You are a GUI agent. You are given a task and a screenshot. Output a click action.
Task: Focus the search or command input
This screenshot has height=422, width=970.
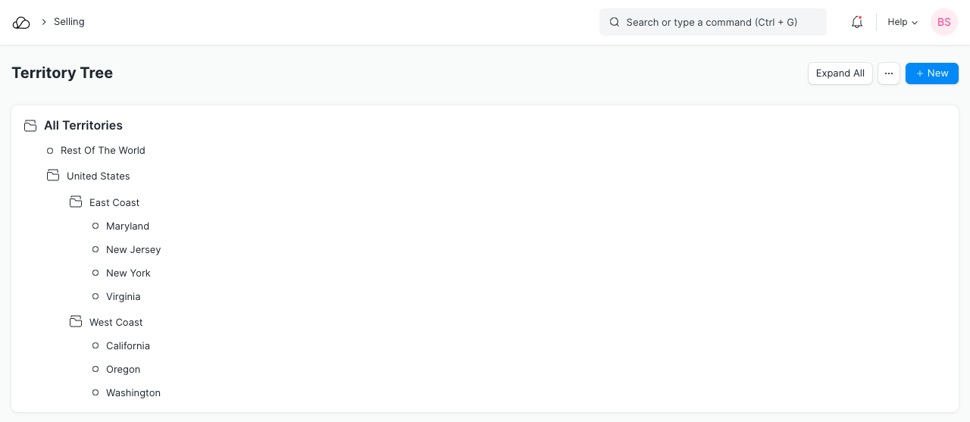tap(712, 23)
